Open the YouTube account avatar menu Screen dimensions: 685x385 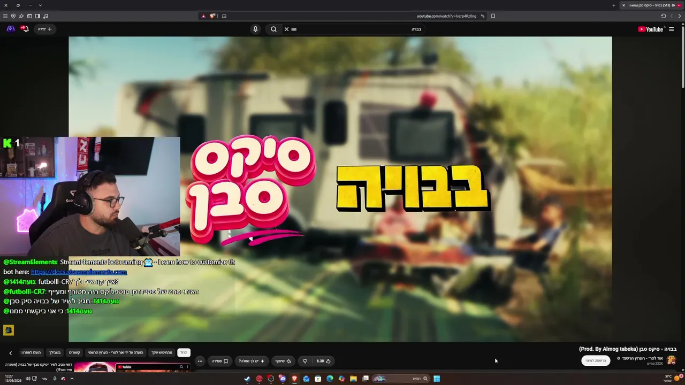click(10, 29)
